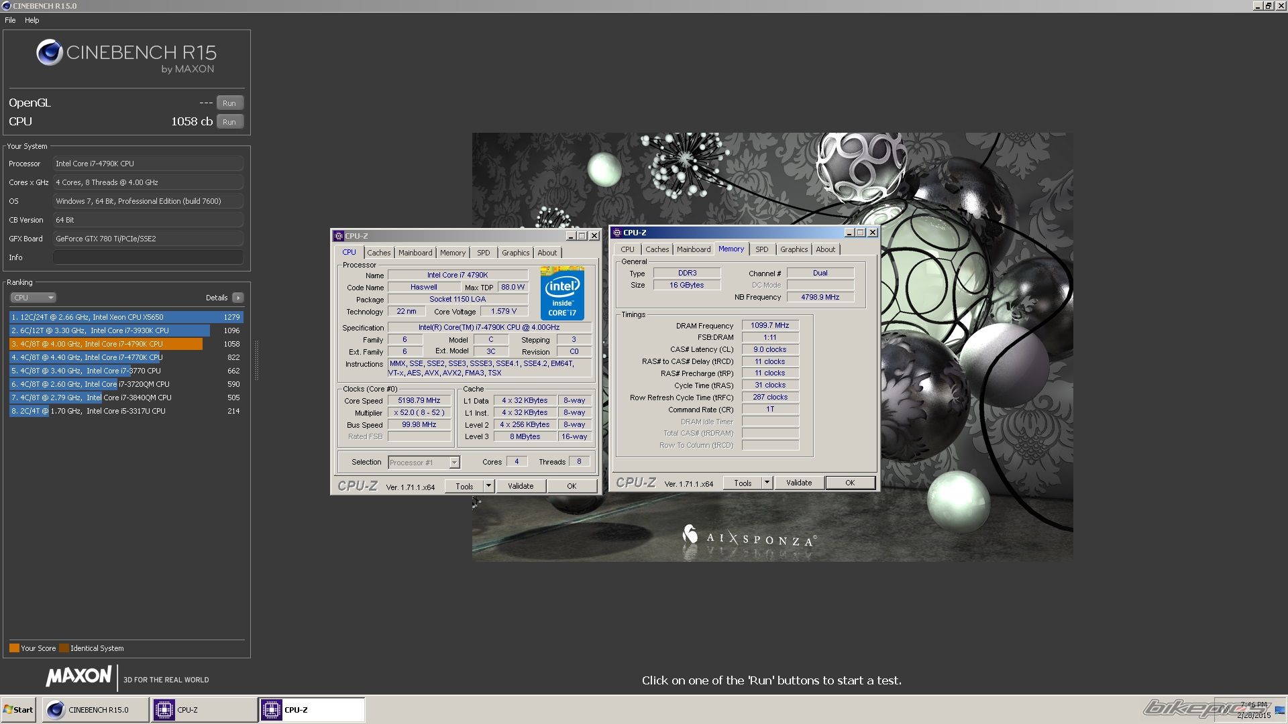Select highlighted ranking row Core i7-4790K

pos(126,344)
